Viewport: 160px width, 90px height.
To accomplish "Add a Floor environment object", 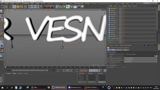I will tap(75, 7).
